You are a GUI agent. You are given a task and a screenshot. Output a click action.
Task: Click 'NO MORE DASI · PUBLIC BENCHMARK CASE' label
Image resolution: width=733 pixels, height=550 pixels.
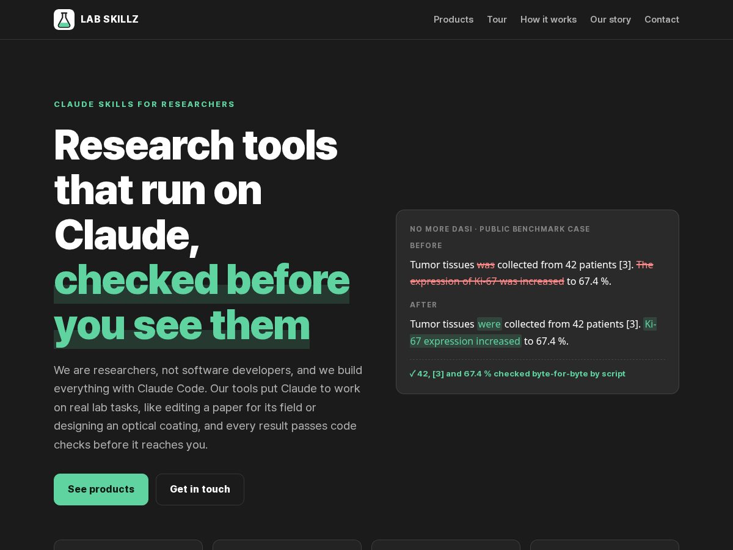(500, 229)
